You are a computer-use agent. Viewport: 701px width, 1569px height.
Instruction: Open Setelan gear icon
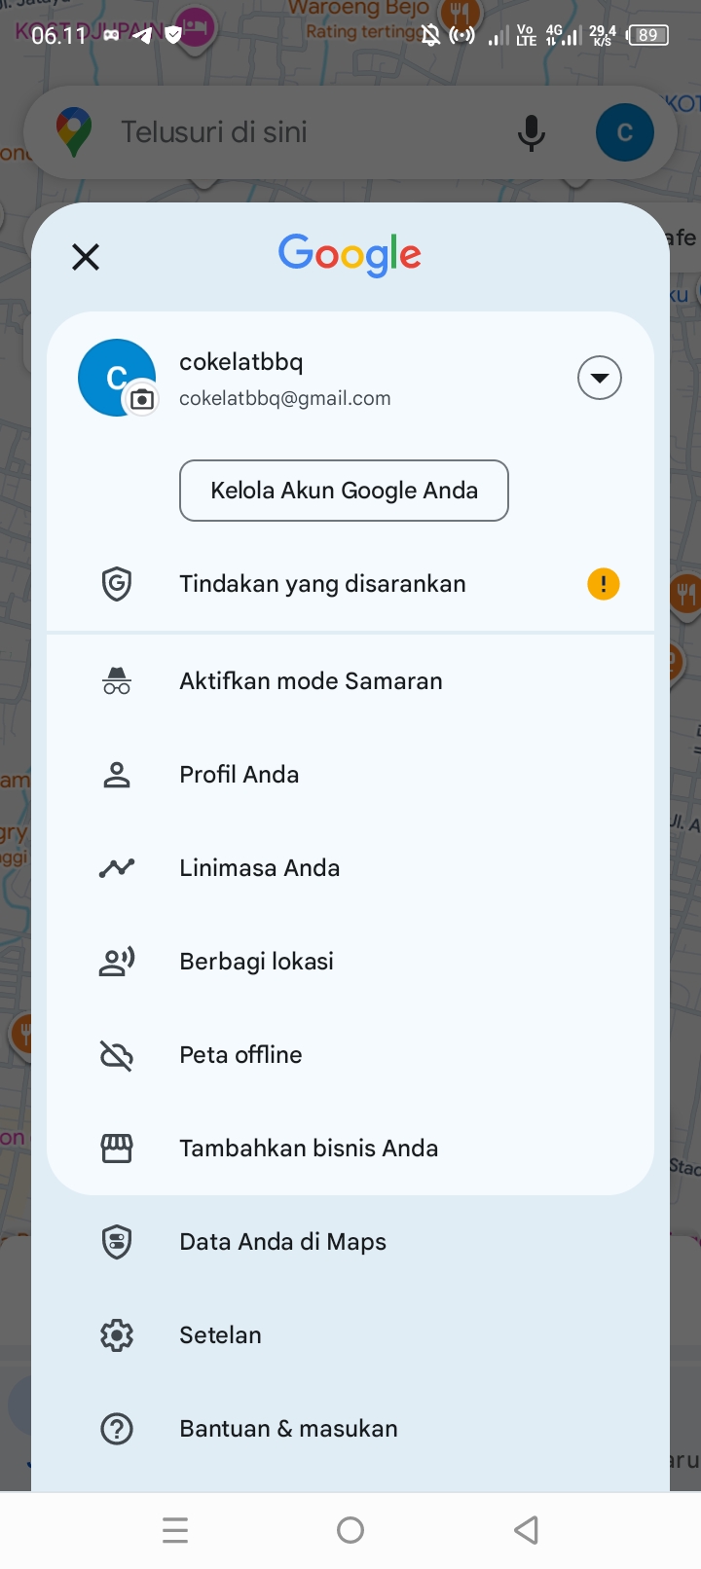pyautogui.click(x=117, y=1335)
